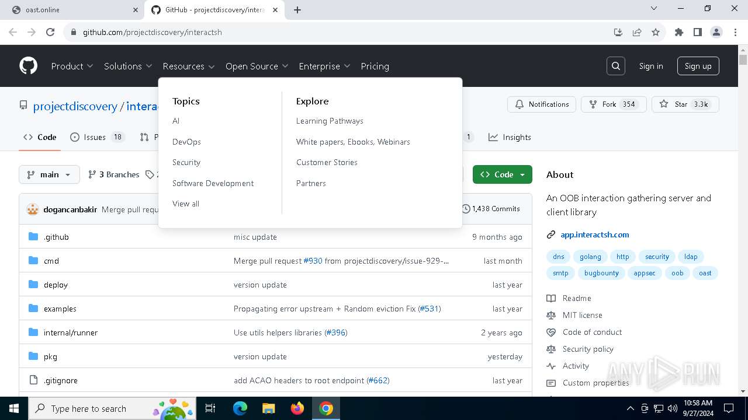Screen dimensions: 748x420
Task: Open commit link #662
Action: click(378, 380)
